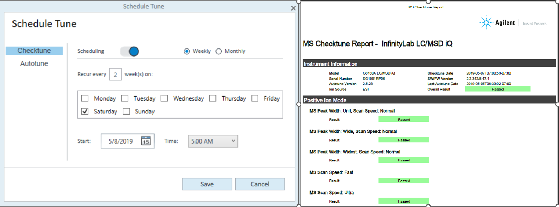
Task: Click model value G6160A LC/MSD iQ
Action: [379, 73]
